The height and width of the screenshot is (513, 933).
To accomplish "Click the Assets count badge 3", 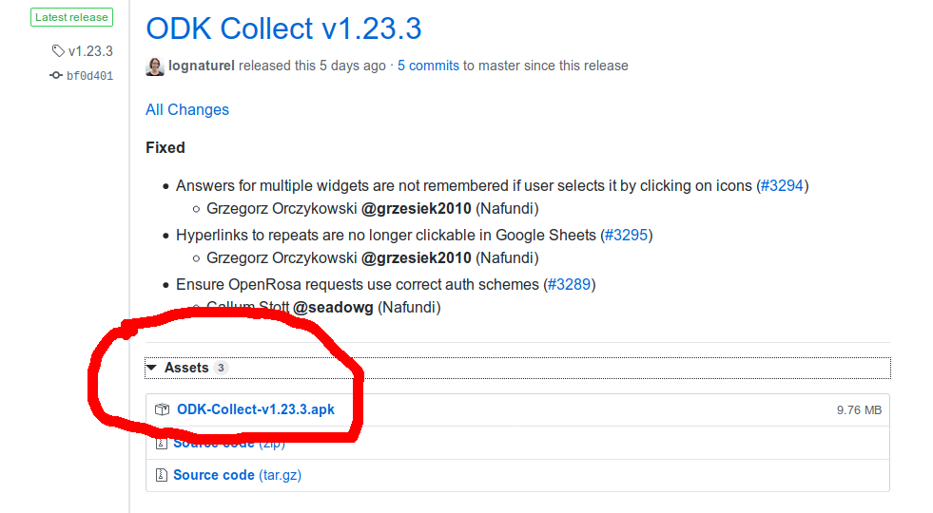I will tap(221, 368).
